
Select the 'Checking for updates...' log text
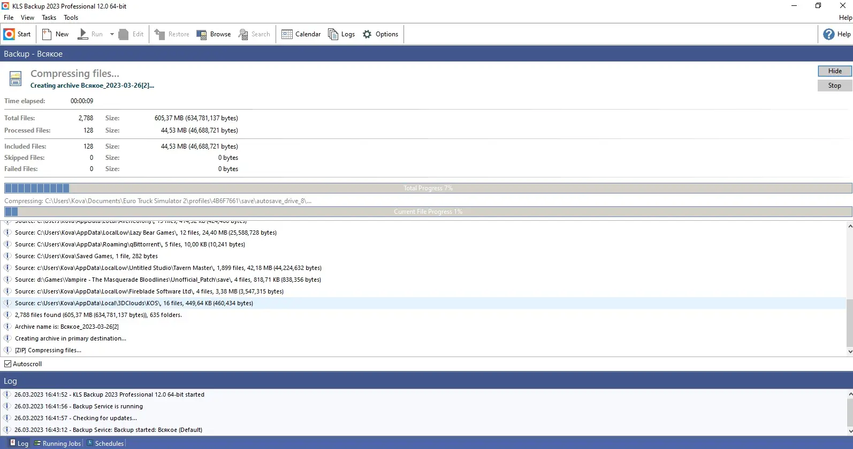pyautogui.click(x=75, y=418)
